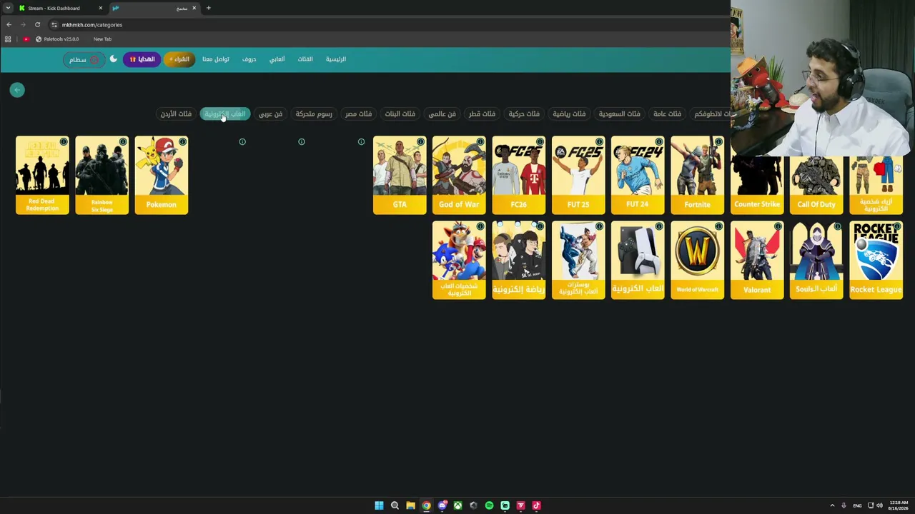This screenshot has height=514, width=915.
Task: Click the info icon on the Red Dead Redemption card
Action: tap(64, 142)
